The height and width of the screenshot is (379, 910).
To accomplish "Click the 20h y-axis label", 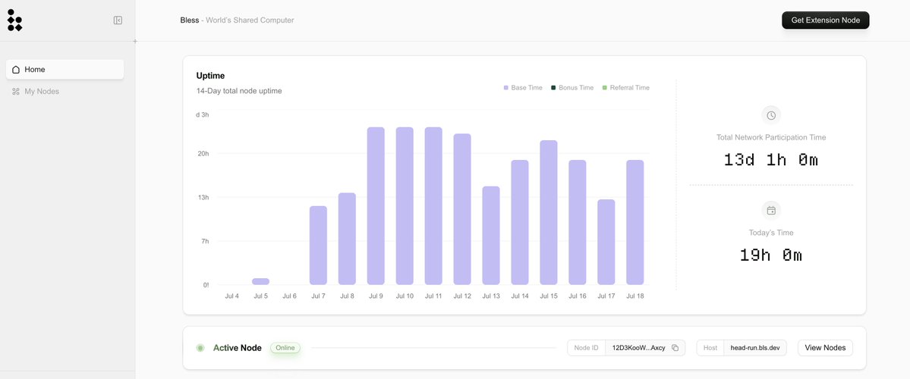I will [203, 154].
